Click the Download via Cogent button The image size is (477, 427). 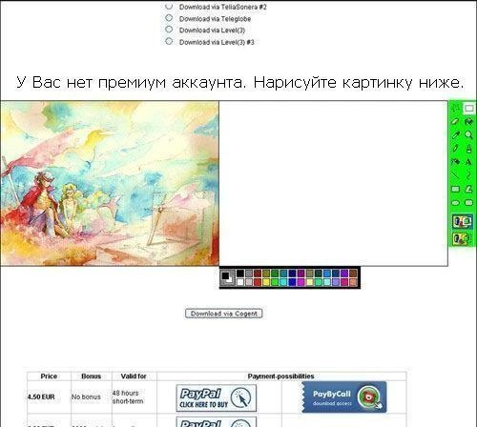tap(224, 314)
